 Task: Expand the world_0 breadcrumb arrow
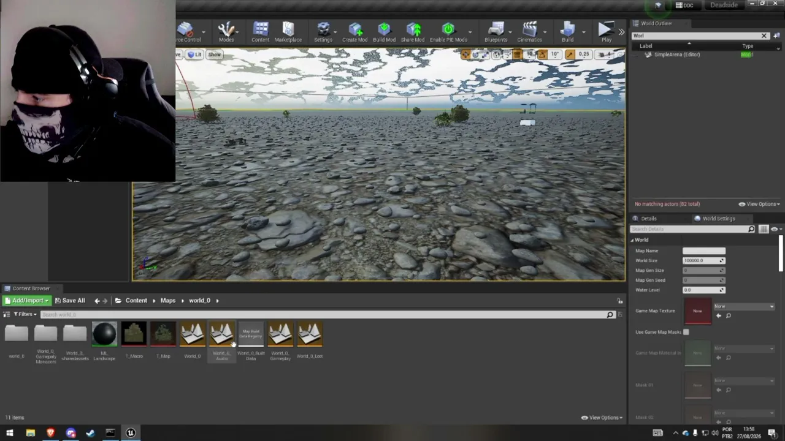pos(217,301)
